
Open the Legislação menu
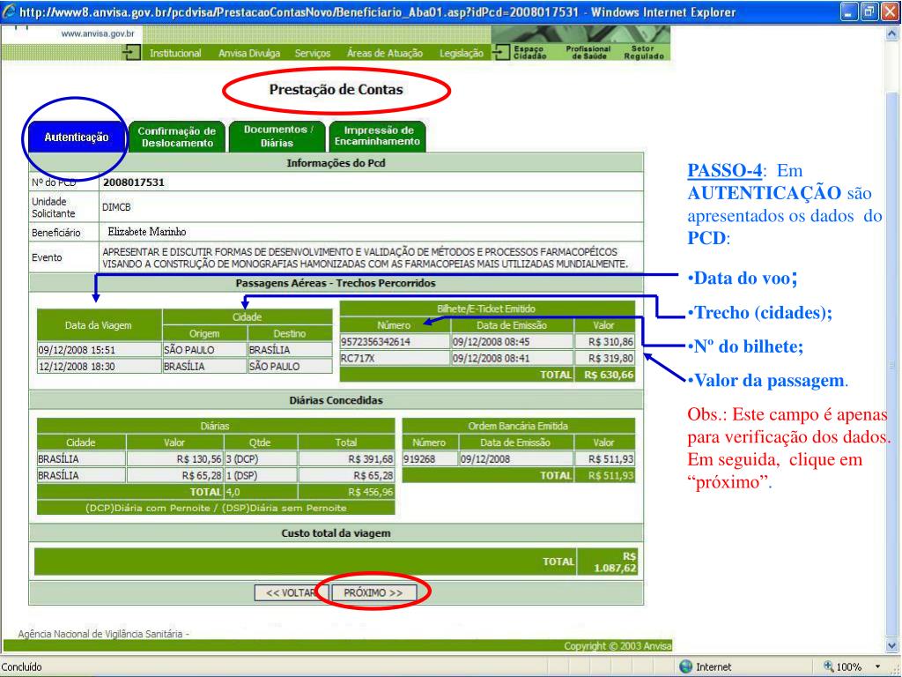tap(462, 54)
